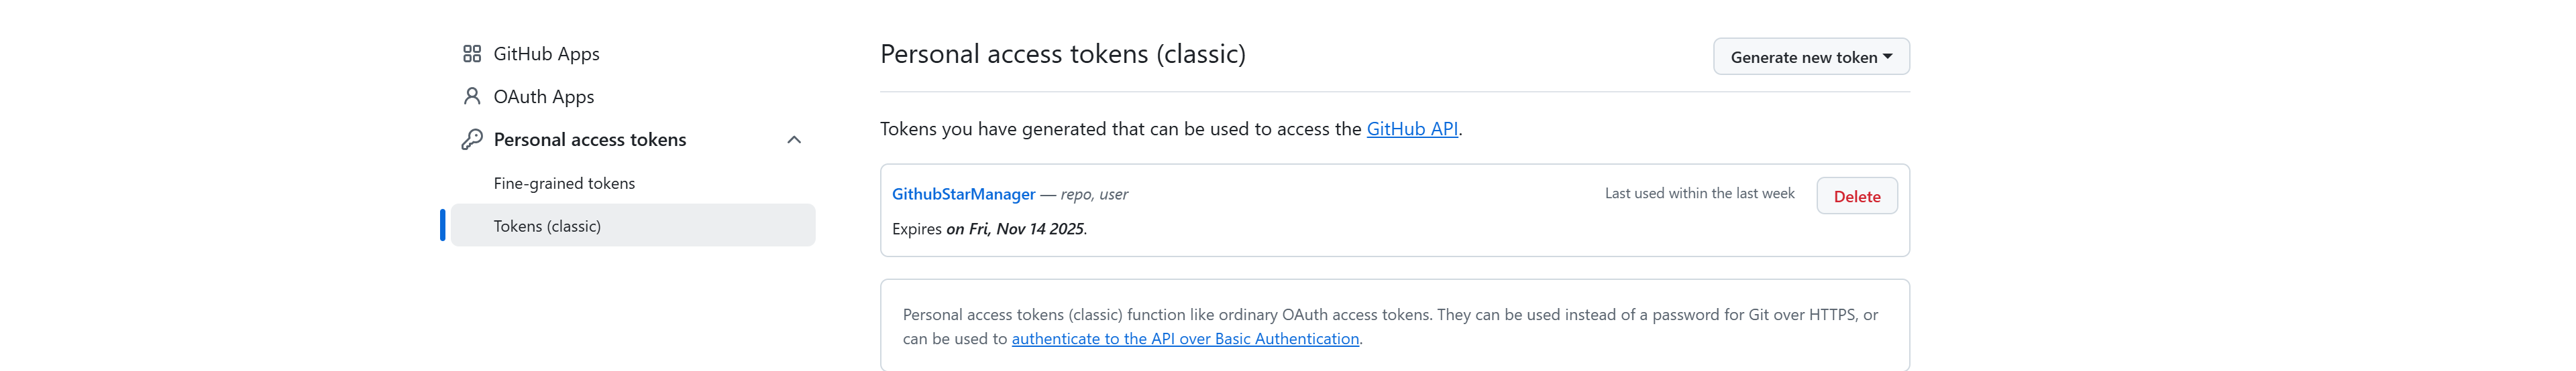
Task: Follow the GitHub API link
Action: pyautogui.click(x=1412, y=129)
